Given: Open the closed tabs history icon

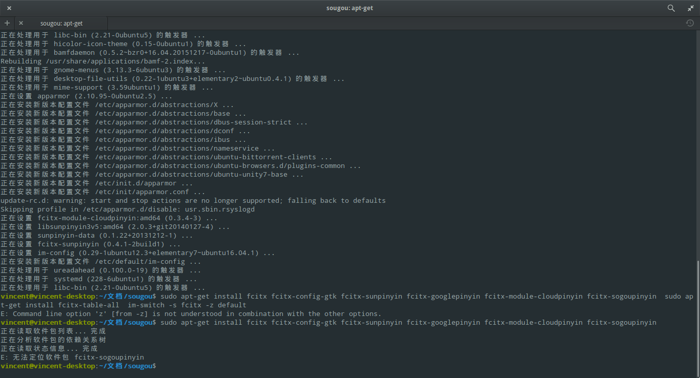Looking at the screenshot, I should [x=690, y=23].
